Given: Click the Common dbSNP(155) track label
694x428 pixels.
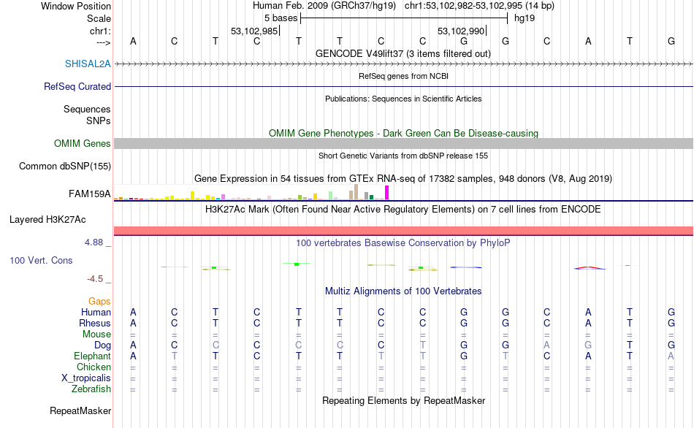Looking at the screenshot, I should pos(65,166).
